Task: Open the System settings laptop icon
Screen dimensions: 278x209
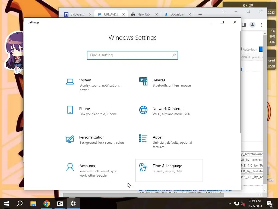Action: coord(70,82)
